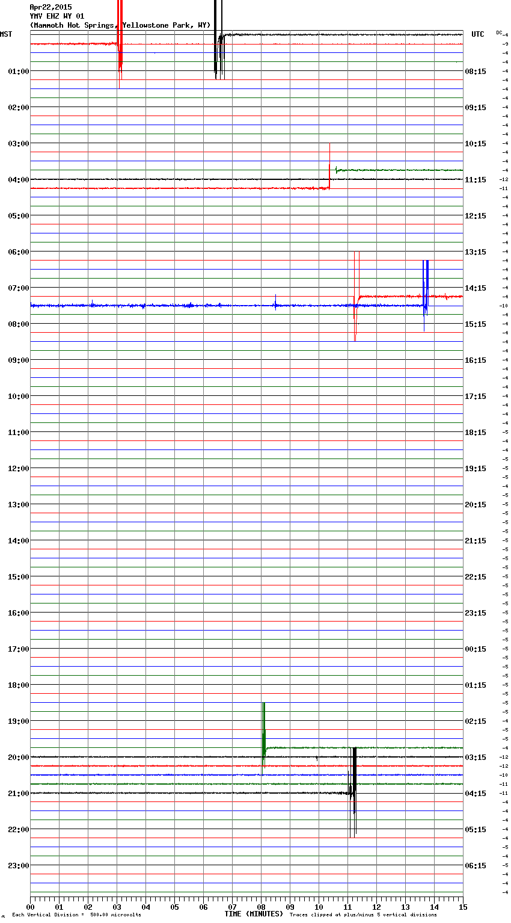The image size is (511, 923).
Task: Select the YMV EHZ WY 01 station header
Action: 57,16
